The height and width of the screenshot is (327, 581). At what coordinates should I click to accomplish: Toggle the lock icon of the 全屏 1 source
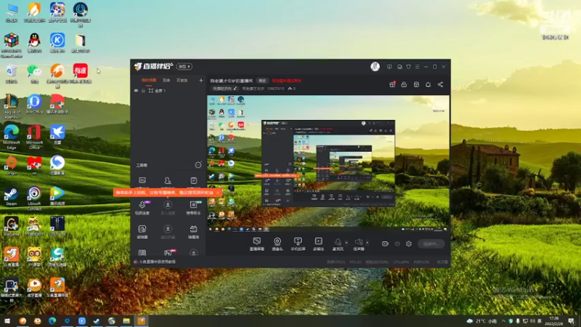tap(143, 91)
